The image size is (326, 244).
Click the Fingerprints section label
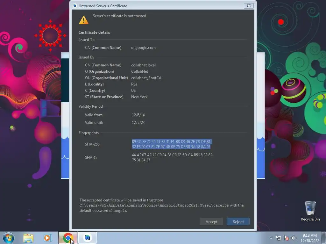pyautogui.click(x=89, y=133)
